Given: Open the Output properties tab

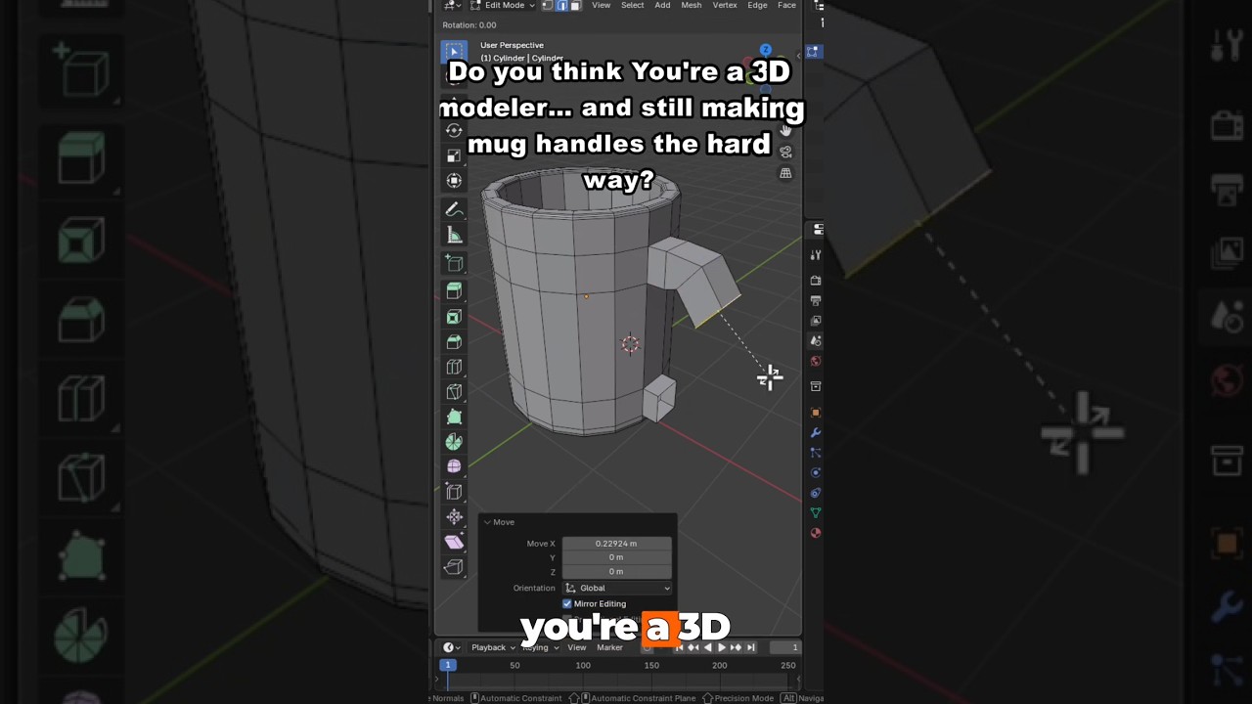Looking at the screenshot, I should 816,301.
